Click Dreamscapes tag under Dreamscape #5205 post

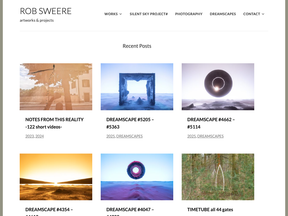coord(129,136)
